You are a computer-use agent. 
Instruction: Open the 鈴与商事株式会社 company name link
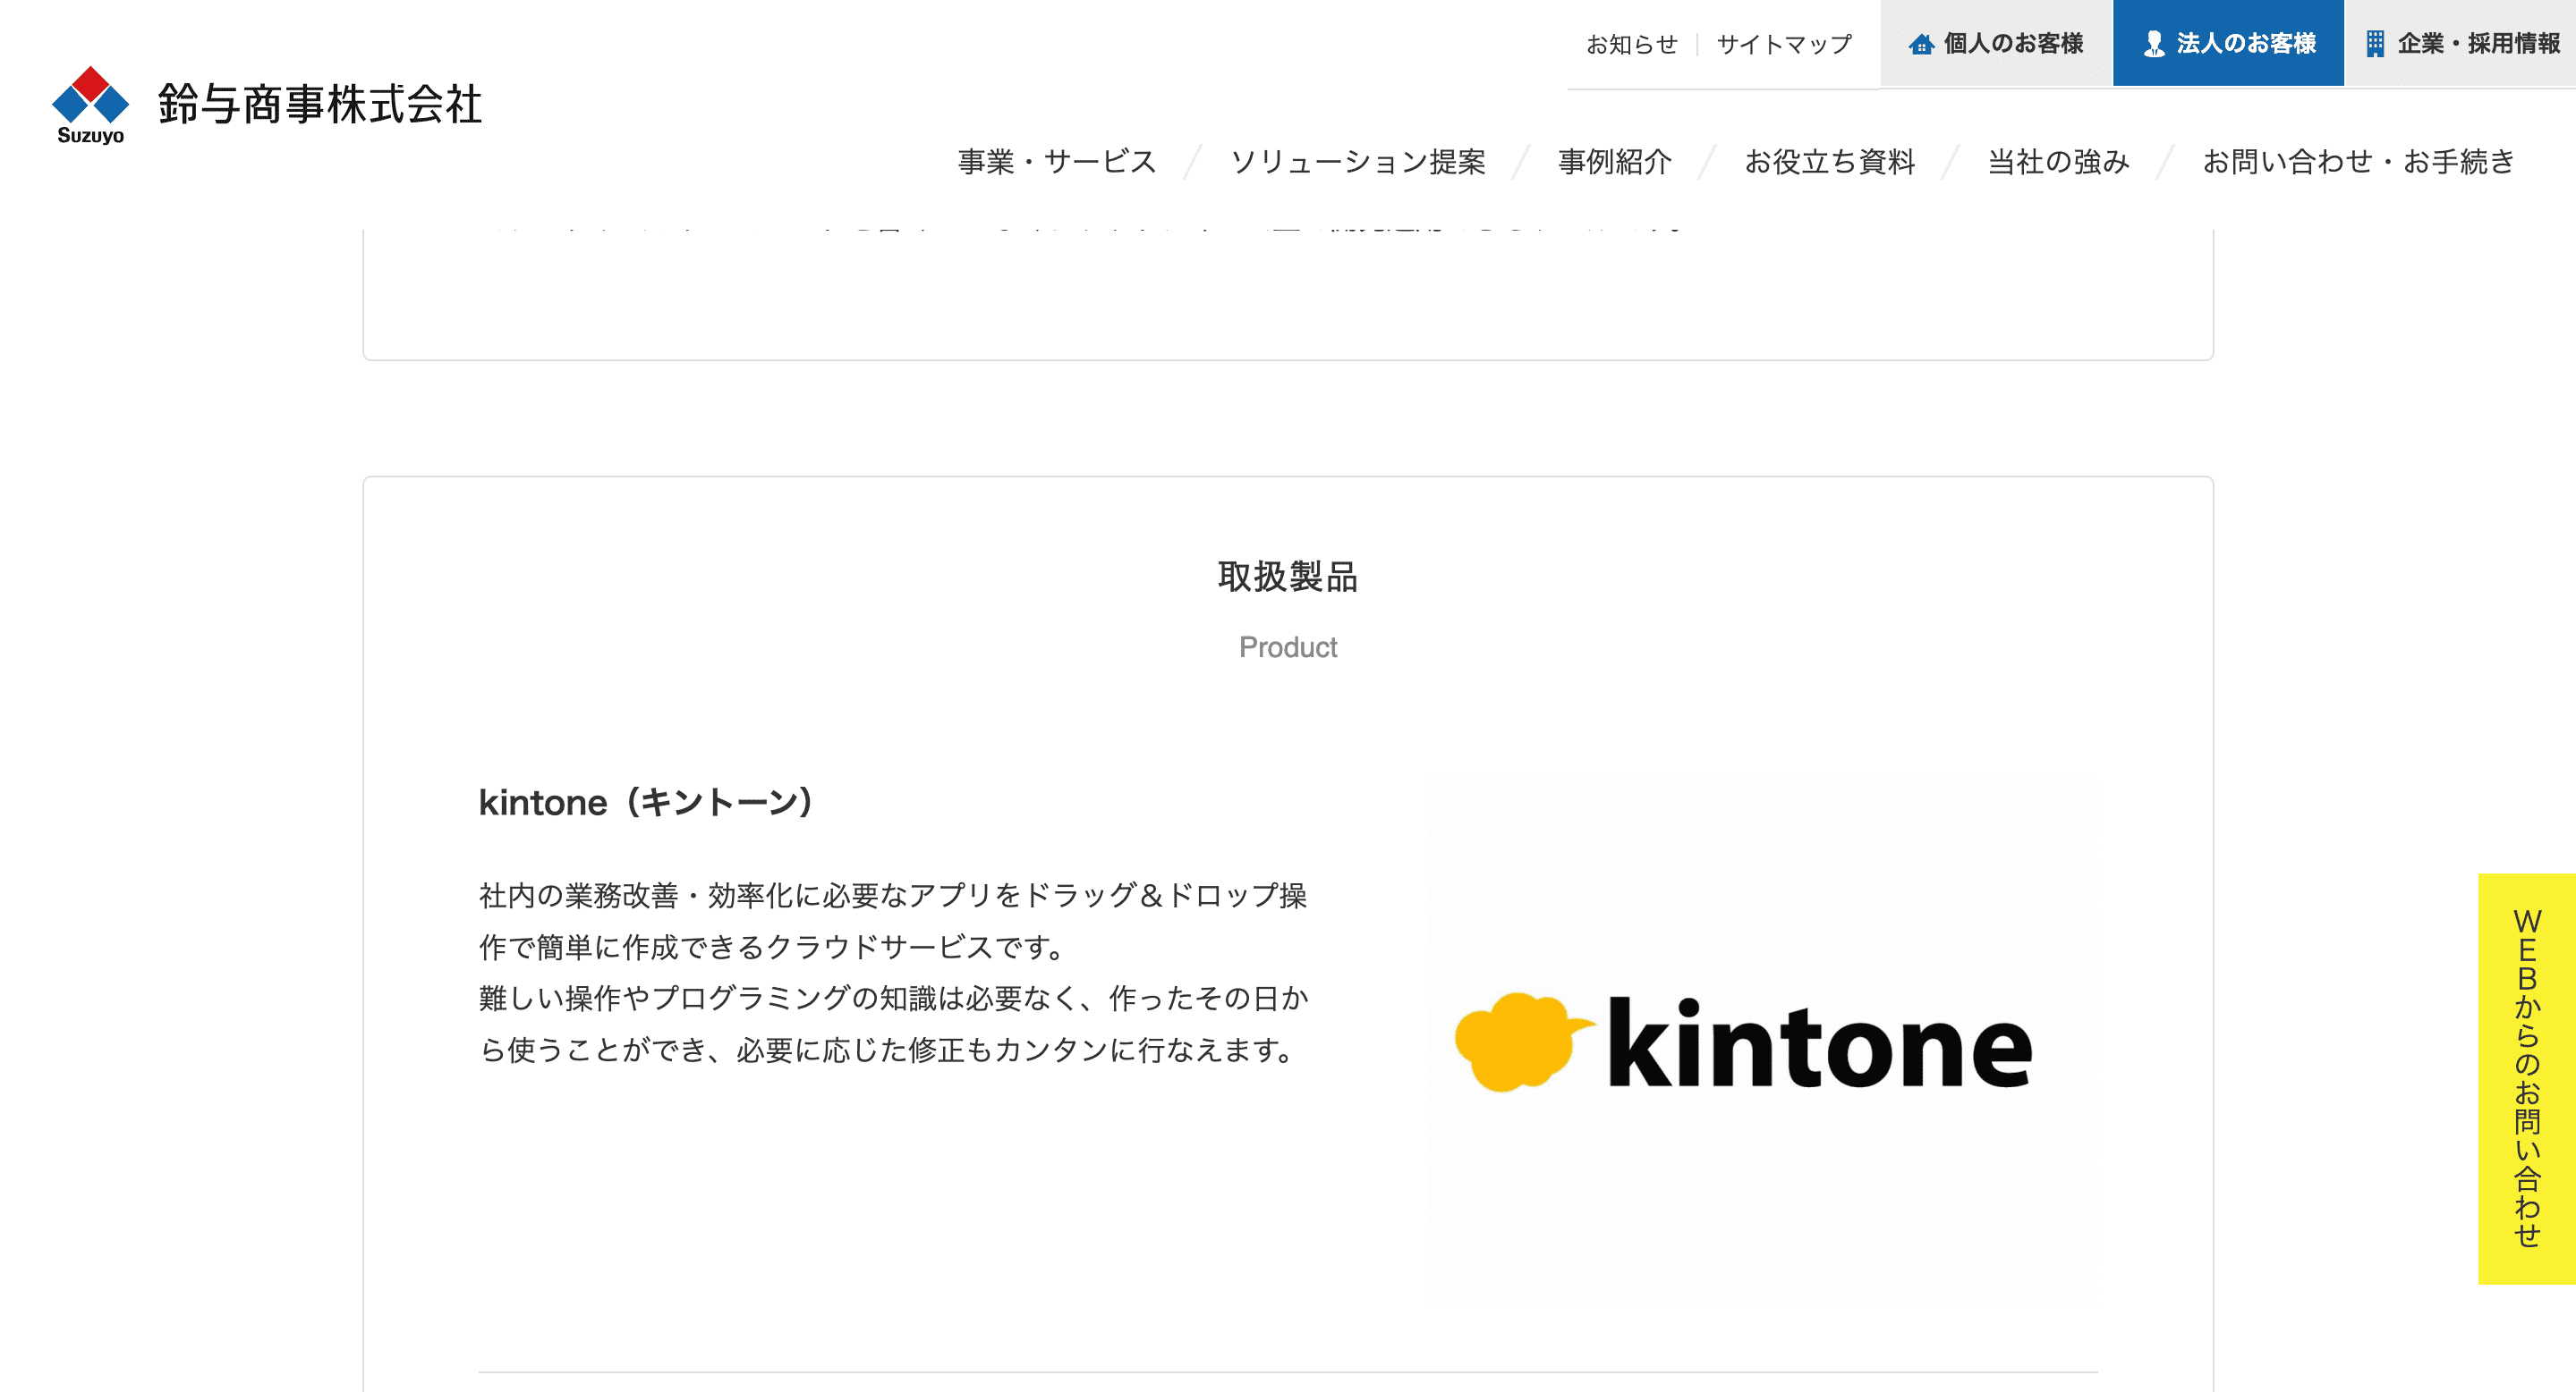click(320, 105)
